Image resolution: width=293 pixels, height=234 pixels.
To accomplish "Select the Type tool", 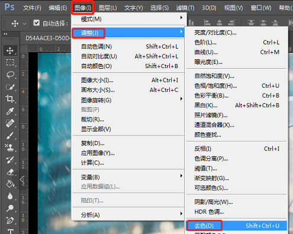I will pos(10,231).
